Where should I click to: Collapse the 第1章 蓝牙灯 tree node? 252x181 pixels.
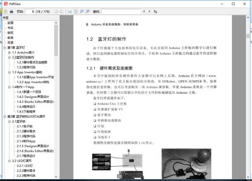tap(5, 48)
